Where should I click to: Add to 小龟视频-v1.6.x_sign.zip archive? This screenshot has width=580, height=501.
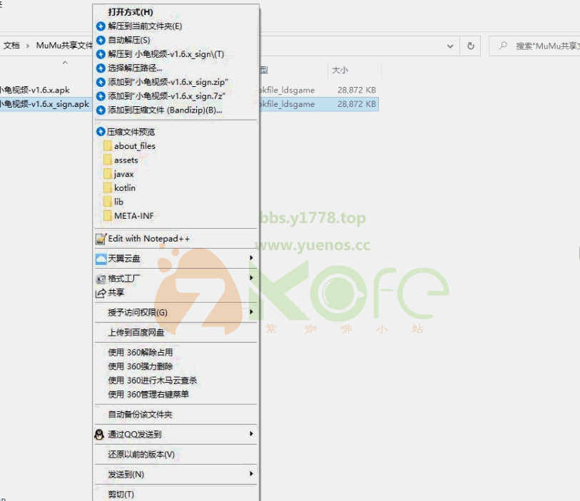coord(171,83)
